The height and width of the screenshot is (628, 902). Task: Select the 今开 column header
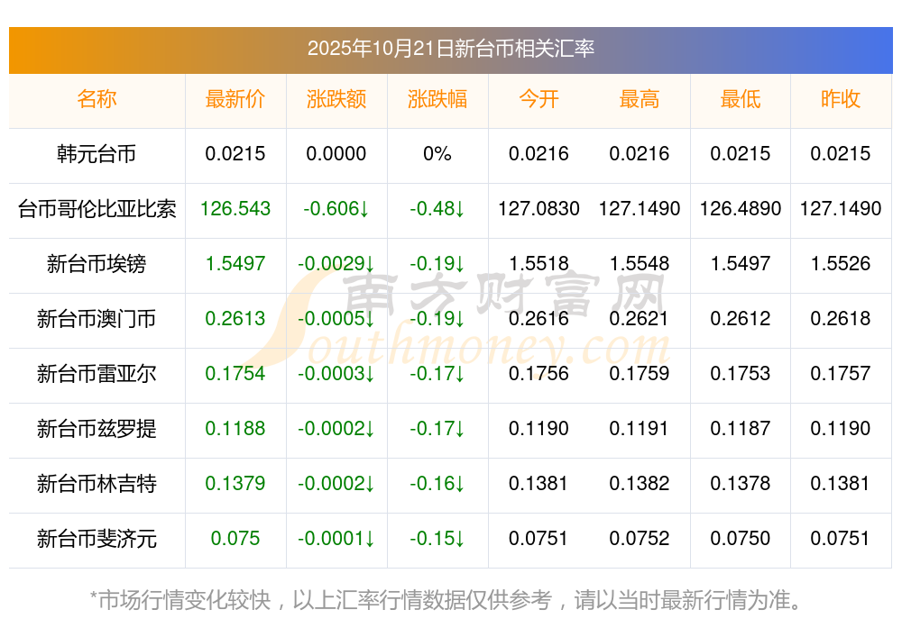click(538, 99)
